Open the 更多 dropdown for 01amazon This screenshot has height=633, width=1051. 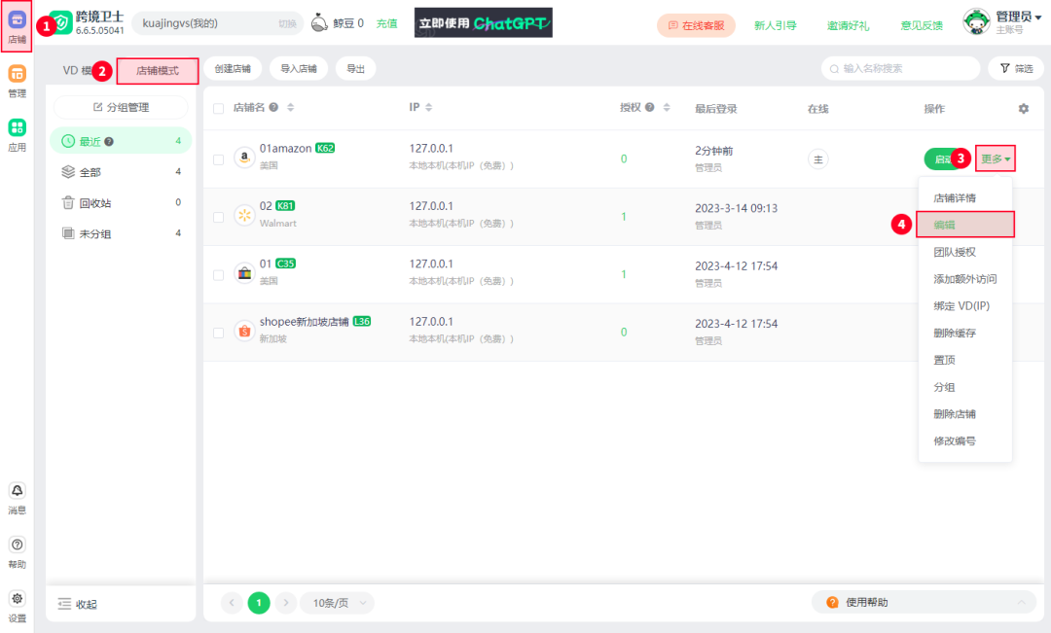[x=995, y=158]
